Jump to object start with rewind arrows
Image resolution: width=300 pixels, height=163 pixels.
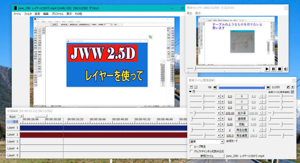coord(215,87)
